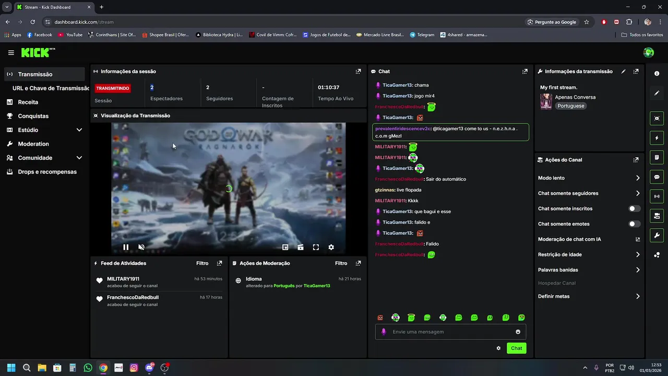This screenshot has width=668, height=376.
Task: Open FranchescoDaRedbull in activity feed
Action: 133,297
